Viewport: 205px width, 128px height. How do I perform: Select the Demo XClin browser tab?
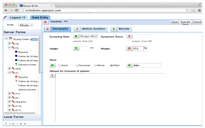[35, 6]
